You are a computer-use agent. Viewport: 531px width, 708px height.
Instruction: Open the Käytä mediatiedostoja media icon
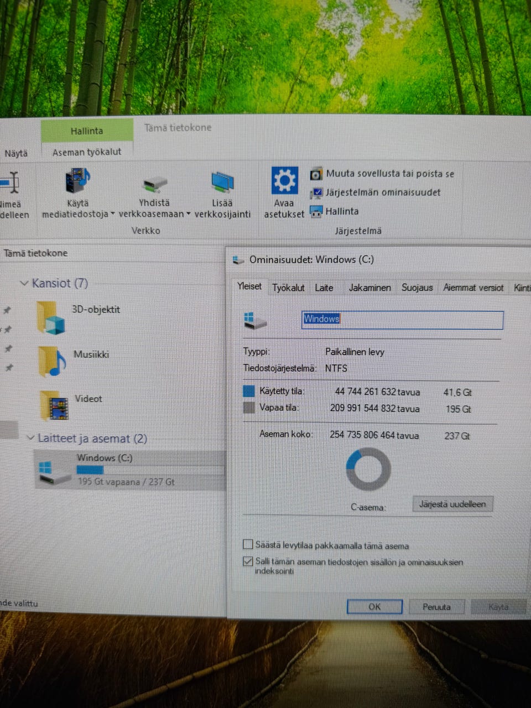tap(77, 182)
